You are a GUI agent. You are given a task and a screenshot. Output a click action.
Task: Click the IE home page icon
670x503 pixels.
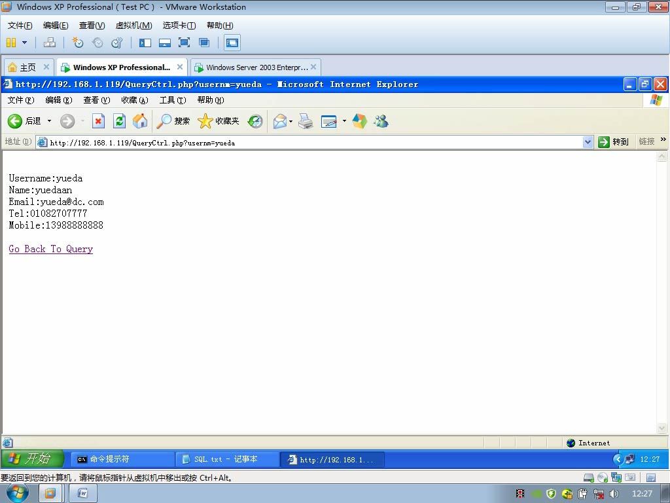[140, 121]
